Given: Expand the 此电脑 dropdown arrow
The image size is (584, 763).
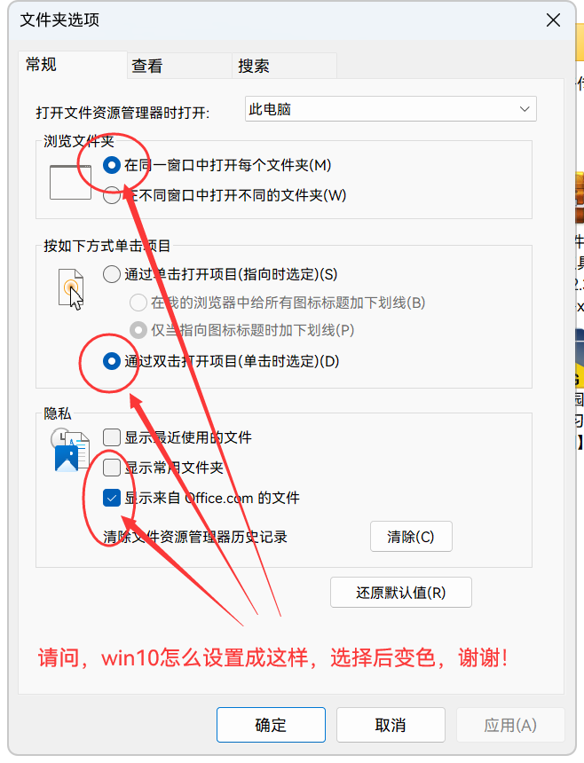Looking at the screenshot, I should coord(525,109).
